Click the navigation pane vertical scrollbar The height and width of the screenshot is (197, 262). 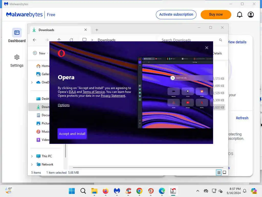tap(65, 150)
